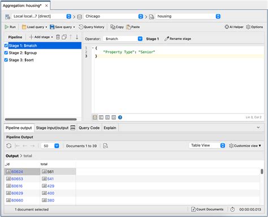Switch to Explain tab
The height and width of the screenshot is (217, 268).
pos(110,128)
